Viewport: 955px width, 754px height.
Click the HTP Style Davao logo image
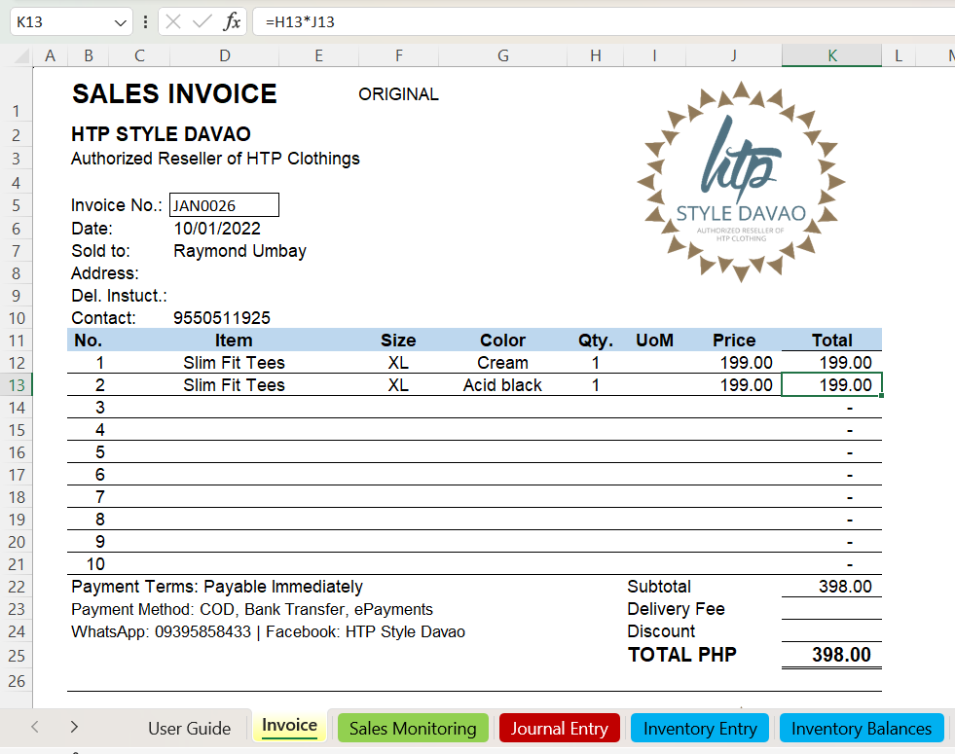click(x=741, y=181)
